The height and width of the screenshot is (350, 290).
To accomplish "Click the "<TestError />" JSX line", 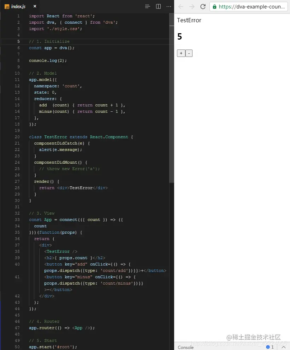I will (x=61, y=251).
